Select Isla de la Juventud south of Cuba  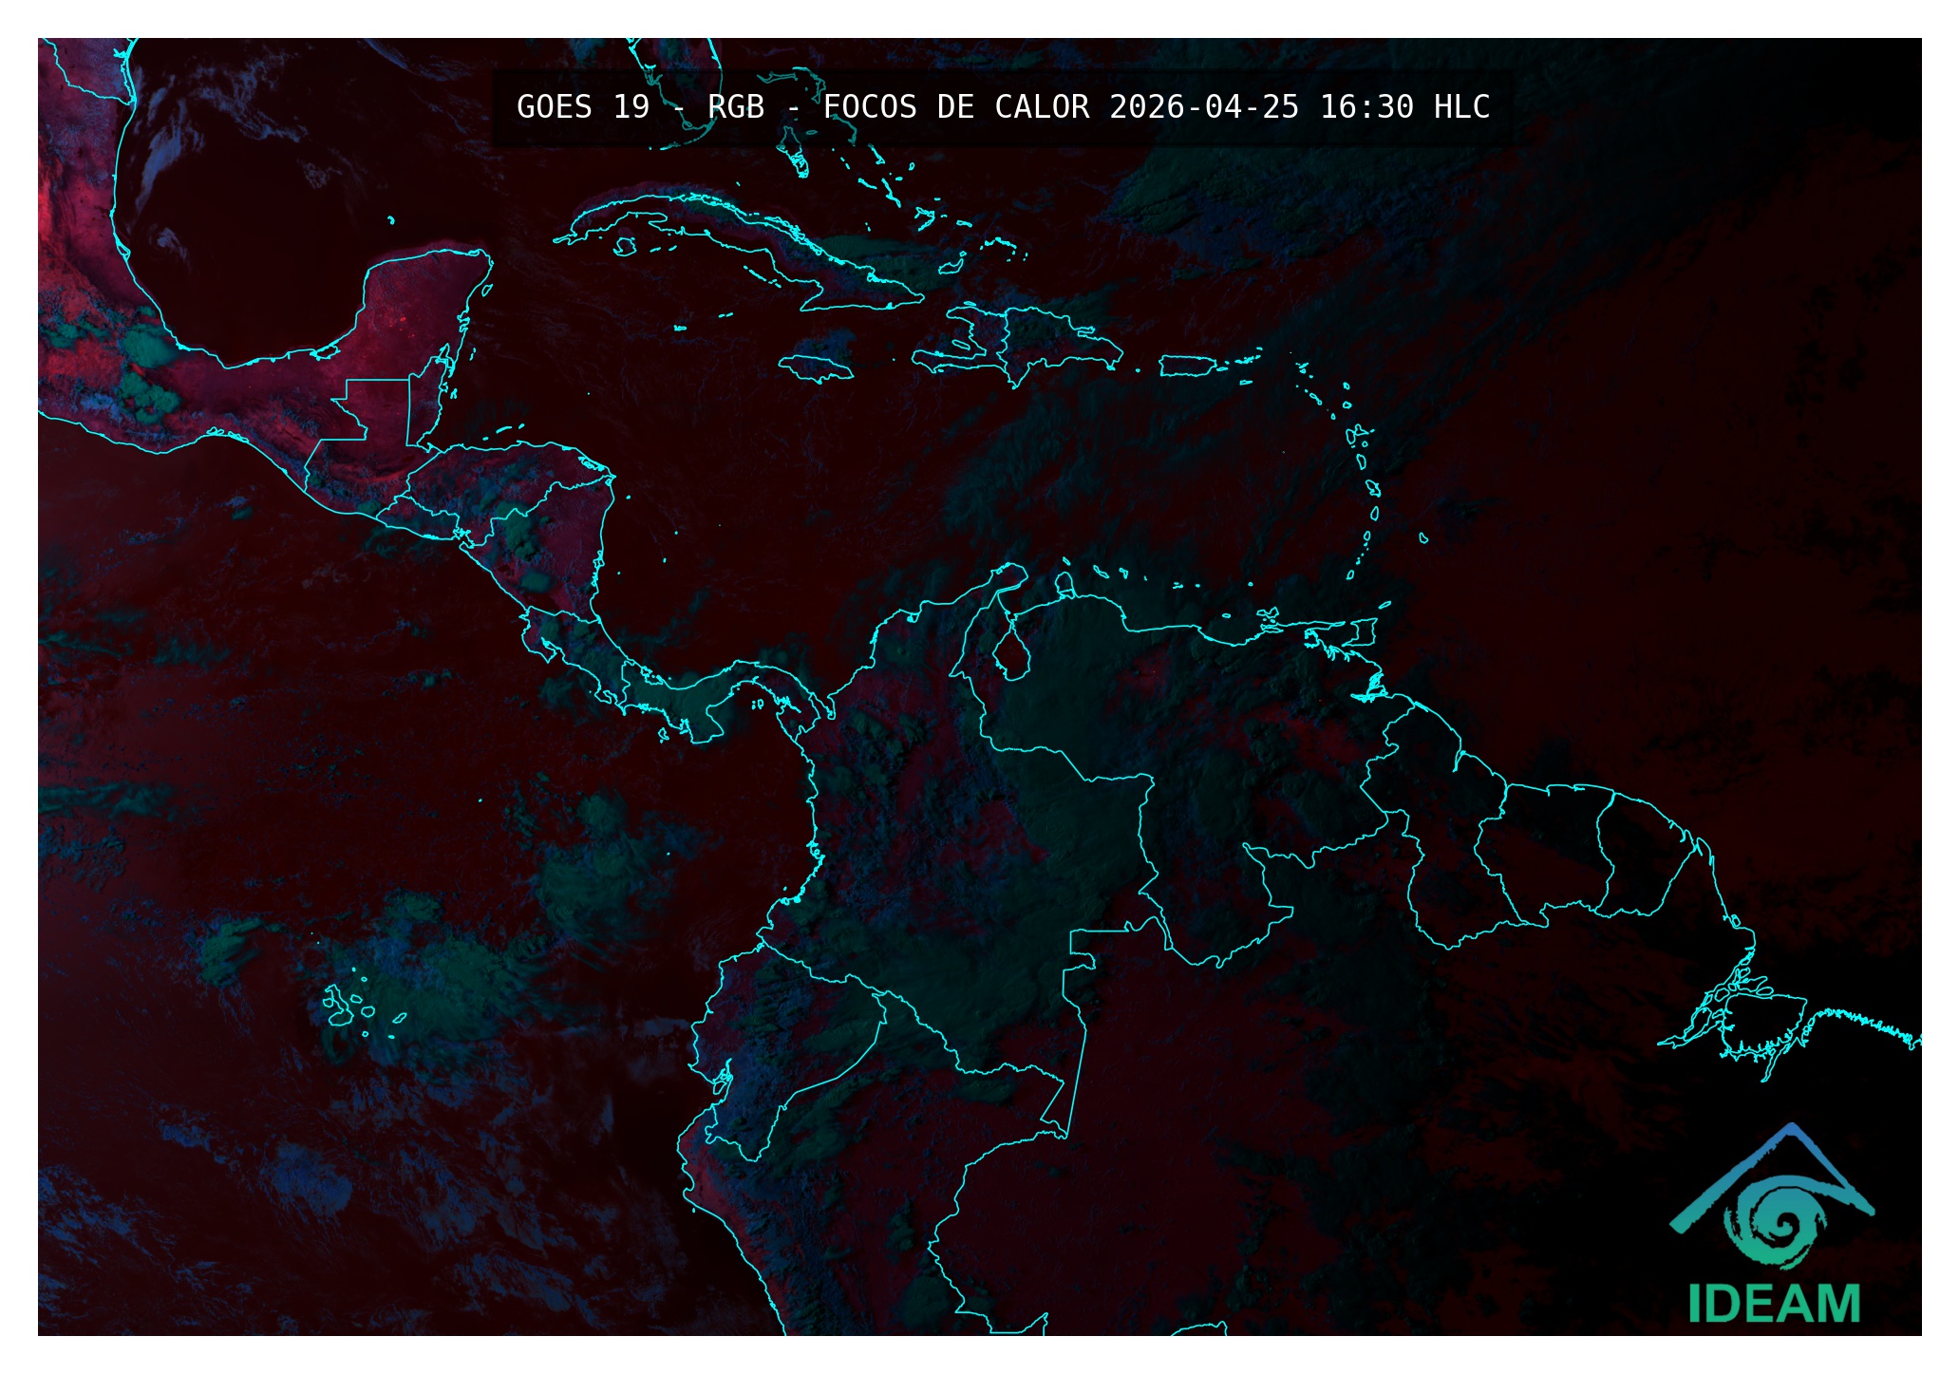tap(625, 247)
